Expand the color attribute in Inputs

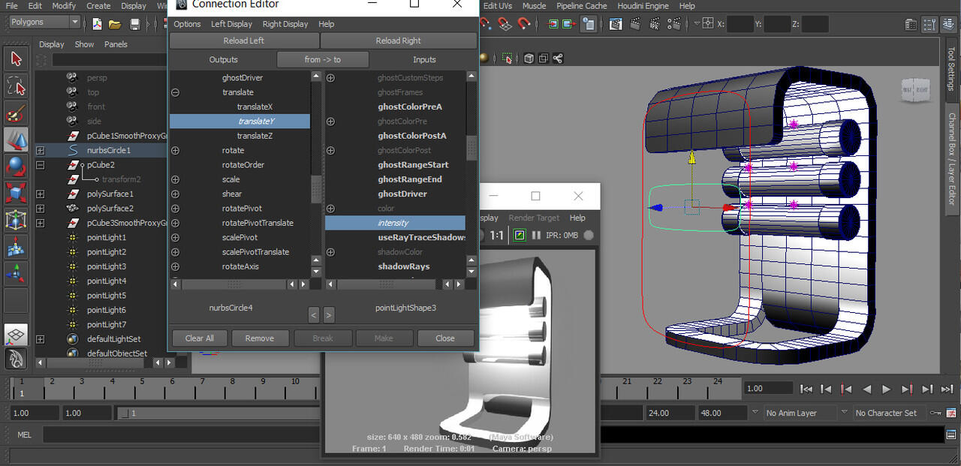coord(330,209)
